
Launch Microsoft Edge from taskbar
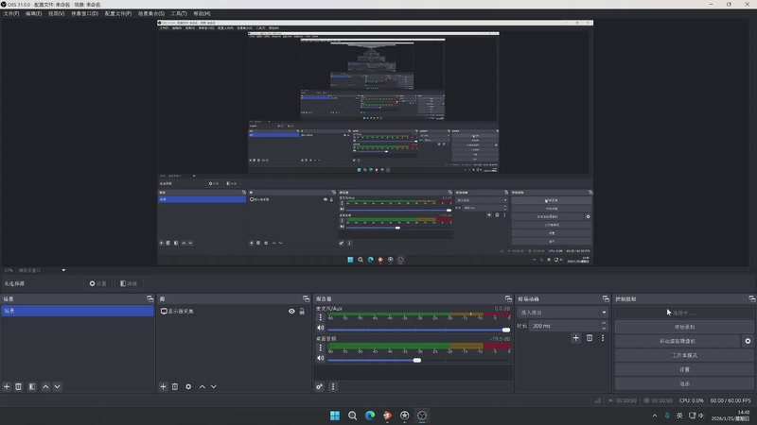[x=370, y=416]
